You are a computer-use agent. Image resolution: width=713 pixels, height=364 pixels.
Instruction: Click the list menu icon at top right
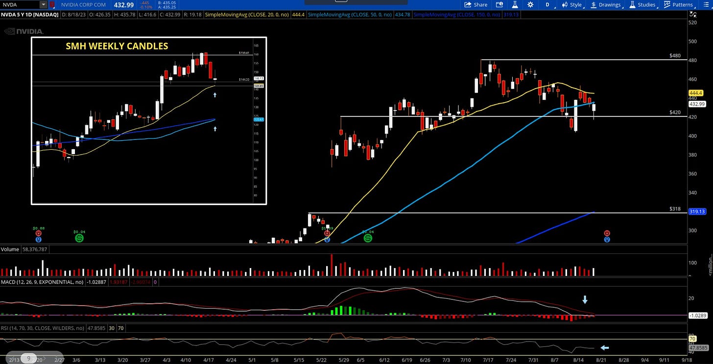point(705,5)
